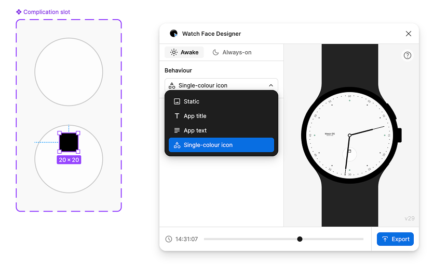Click the Watch Face Designer logo icon
The height and width of the screenshot is (267, 434).
point(174,34)
